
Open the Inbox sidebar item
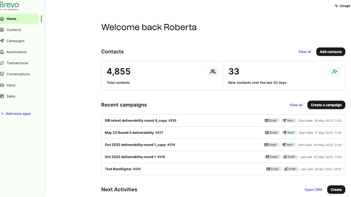pyautogui.click(x=11, y=85)
